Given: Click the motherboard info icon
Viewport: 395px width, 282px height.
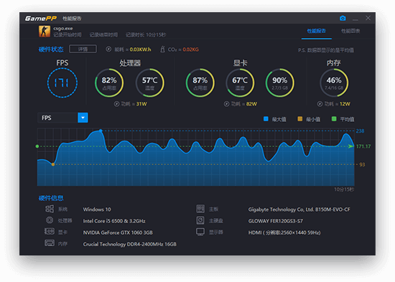Looking at the screenshot, I should coord(200,209).
